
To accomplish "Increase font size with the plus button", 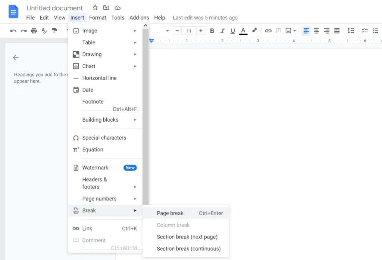I will pyautogui.click(x=201, y=31).
